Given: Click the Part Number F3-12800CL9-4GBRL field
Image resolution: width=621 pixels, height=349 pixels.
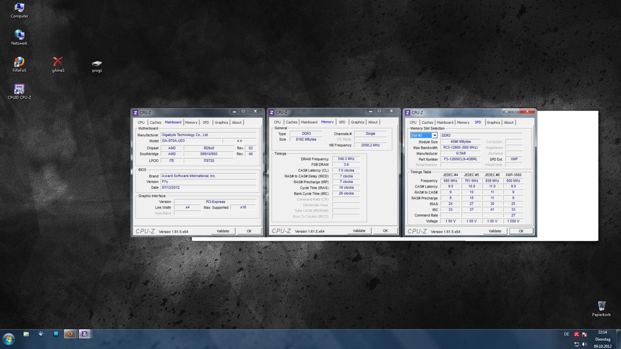Looking at the screenshot, I should [x=460, y=159].
